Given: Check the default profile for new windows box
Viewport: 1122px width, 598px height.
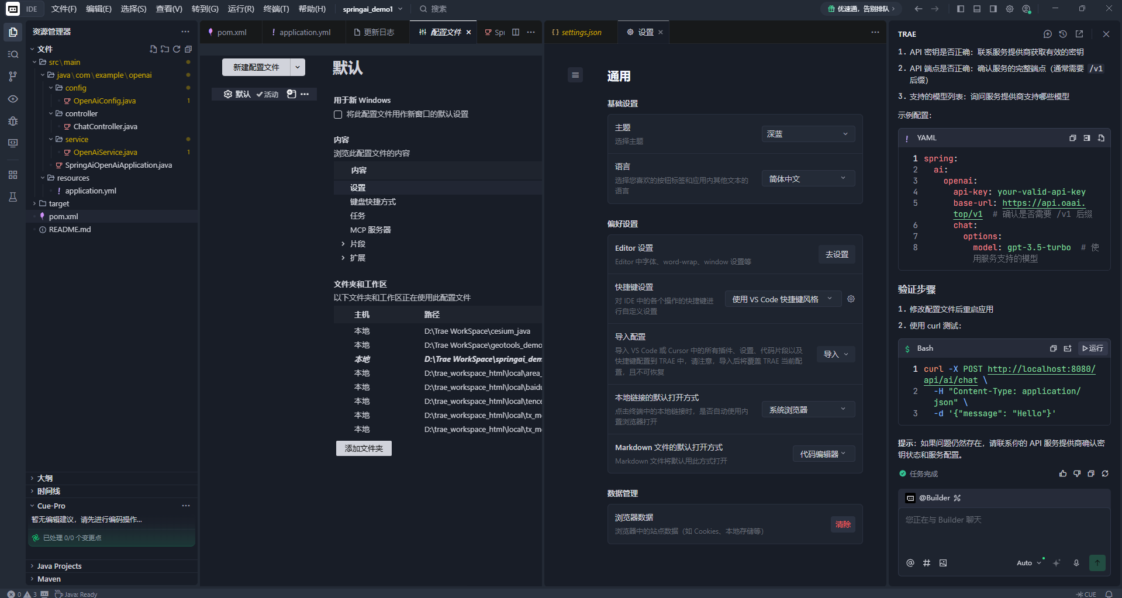Looking at the screenshot, I should tap(338, 115).
